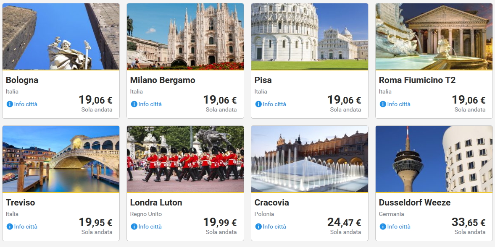Click the info icon for Dusseldorf Weeze
This screenshot has height=247, width=495.
point(383,226)
